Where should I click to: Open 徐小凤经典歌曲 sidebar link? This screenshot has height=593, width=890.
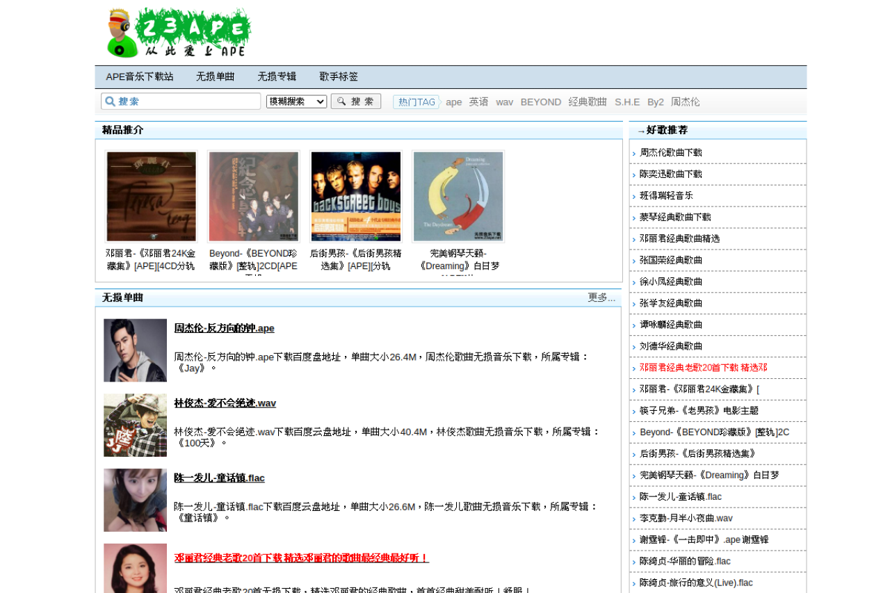671,282
